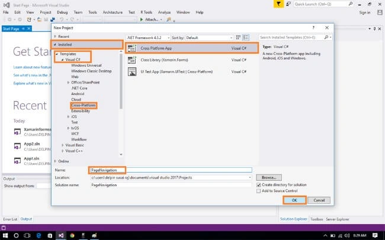Viewport: 385px width, 240px height.
Task: Open the Architecture menu
Action: pos(113,12)
